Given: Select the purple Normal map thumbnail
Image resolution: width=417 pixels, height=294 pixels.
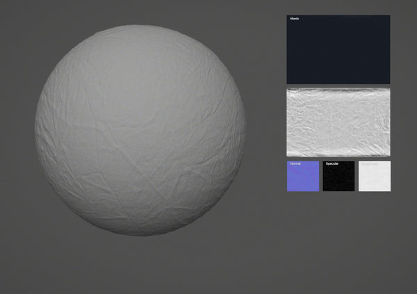Looking at the screenshot, I should (x=303, y=179).
